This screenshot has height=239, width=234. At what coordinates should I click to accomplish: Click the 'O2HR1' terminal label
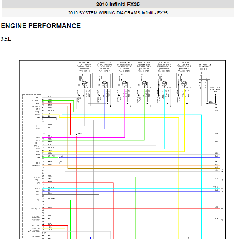(37, 143)
